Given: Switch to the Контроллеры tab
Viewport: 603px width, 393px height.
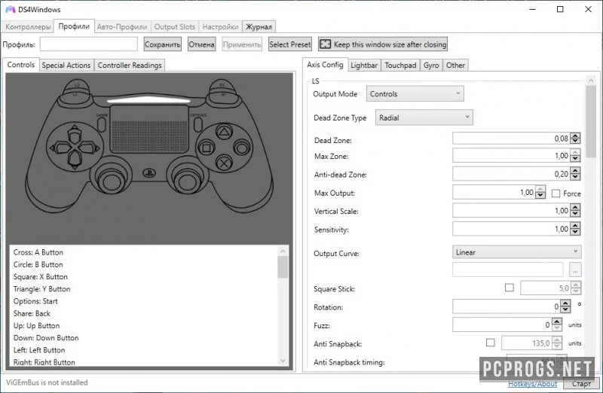Looking at the screenshot, I should tap(28, 27).
